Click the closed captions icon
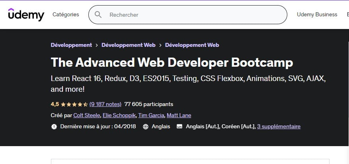This screenshot has height=164, width=349. pyautogui.click(x=179, y=127)
